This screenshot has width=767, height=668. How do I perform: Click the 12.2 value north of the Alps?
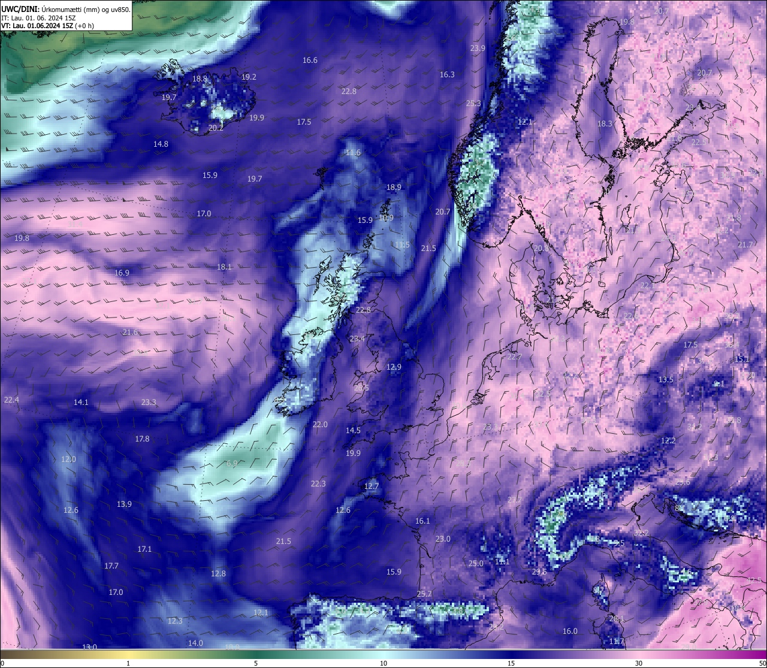point(668,441)
